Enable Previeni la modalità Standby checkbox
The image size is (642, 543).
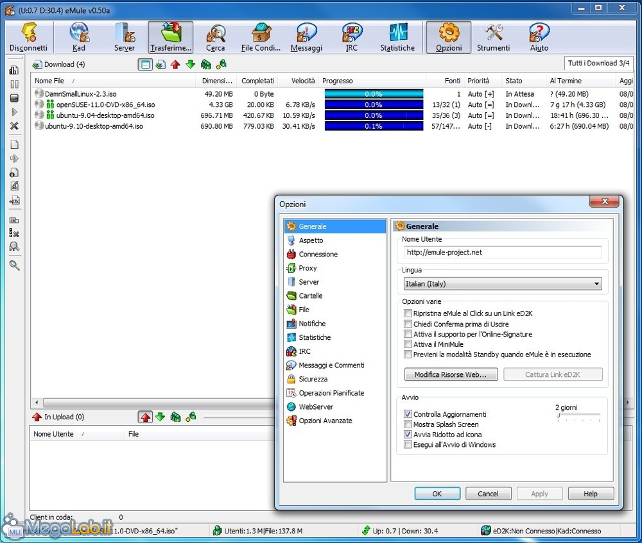pos(408,355)
